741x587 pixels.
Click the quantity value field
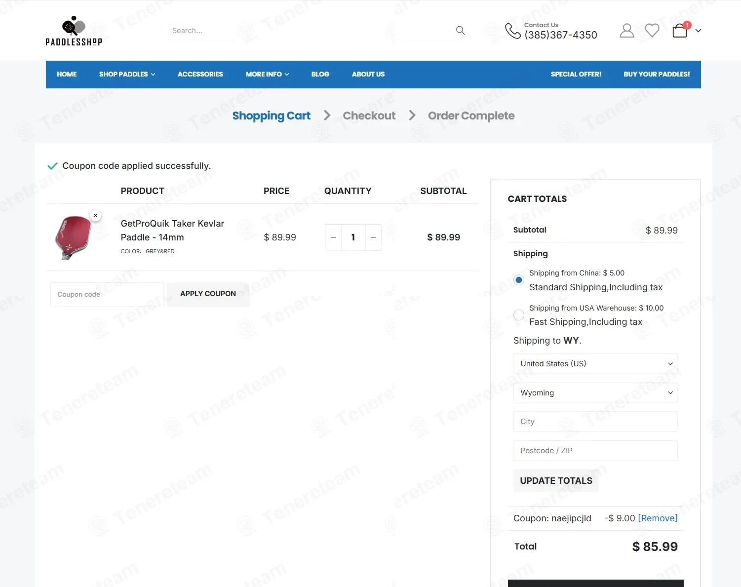click(353, 237)
